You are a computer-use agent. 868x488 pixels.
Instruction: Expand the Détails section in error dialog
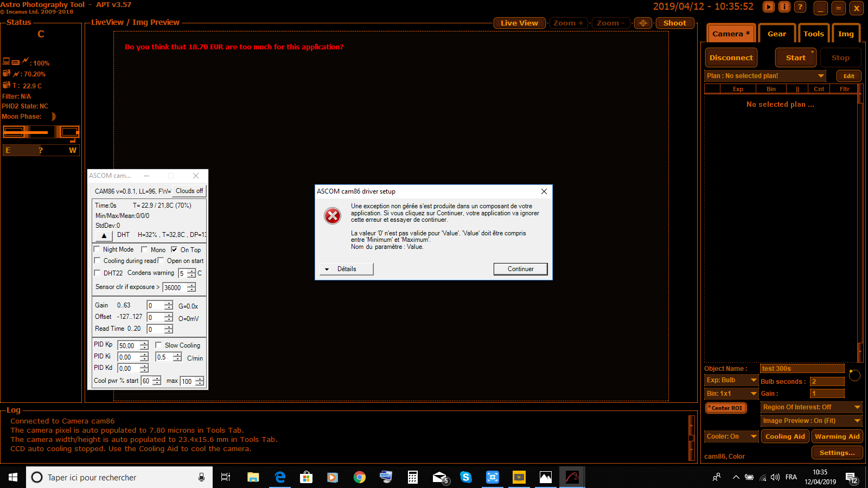(x=346, y=269)
